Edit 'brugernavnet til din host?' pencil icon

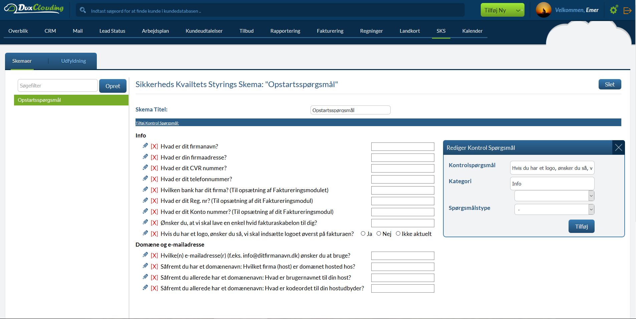[145, 277]
